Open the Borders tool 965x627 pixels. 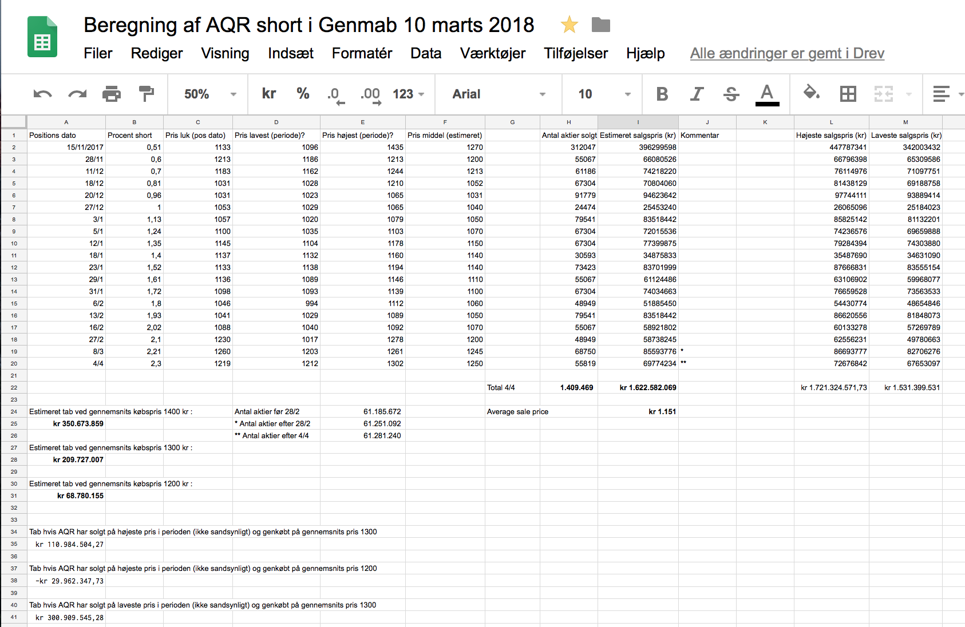[x=848, y=94]
